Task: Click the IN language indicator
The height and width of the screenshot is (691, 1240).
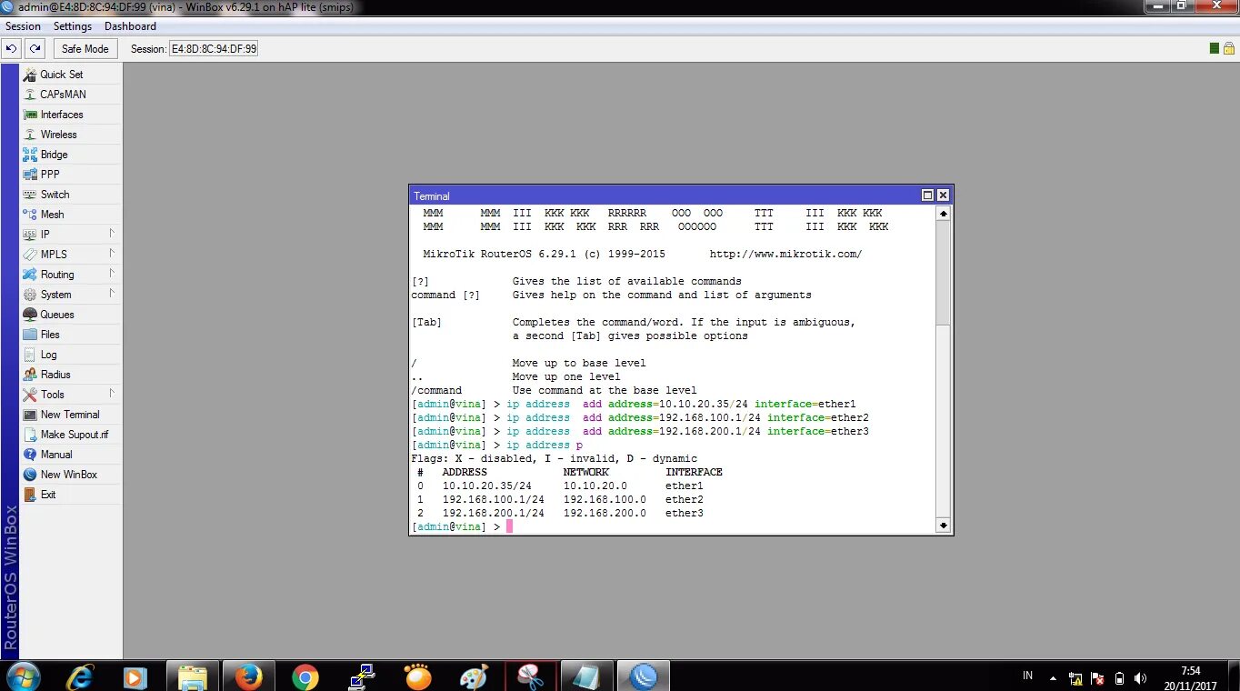Action: click(1027, 676)
